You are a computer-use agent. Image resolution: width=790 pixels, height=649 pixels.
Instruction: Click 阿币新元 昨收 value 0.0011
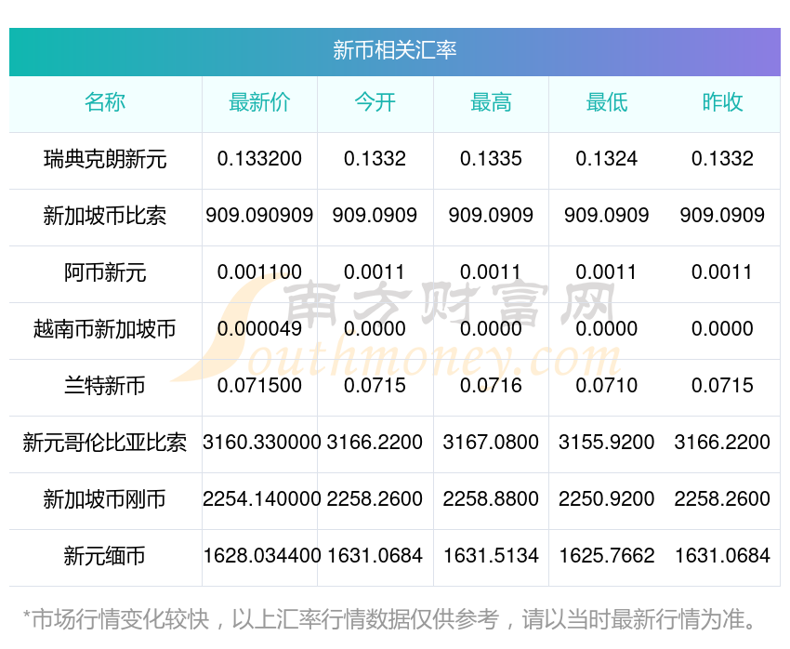tap(722, 272)
